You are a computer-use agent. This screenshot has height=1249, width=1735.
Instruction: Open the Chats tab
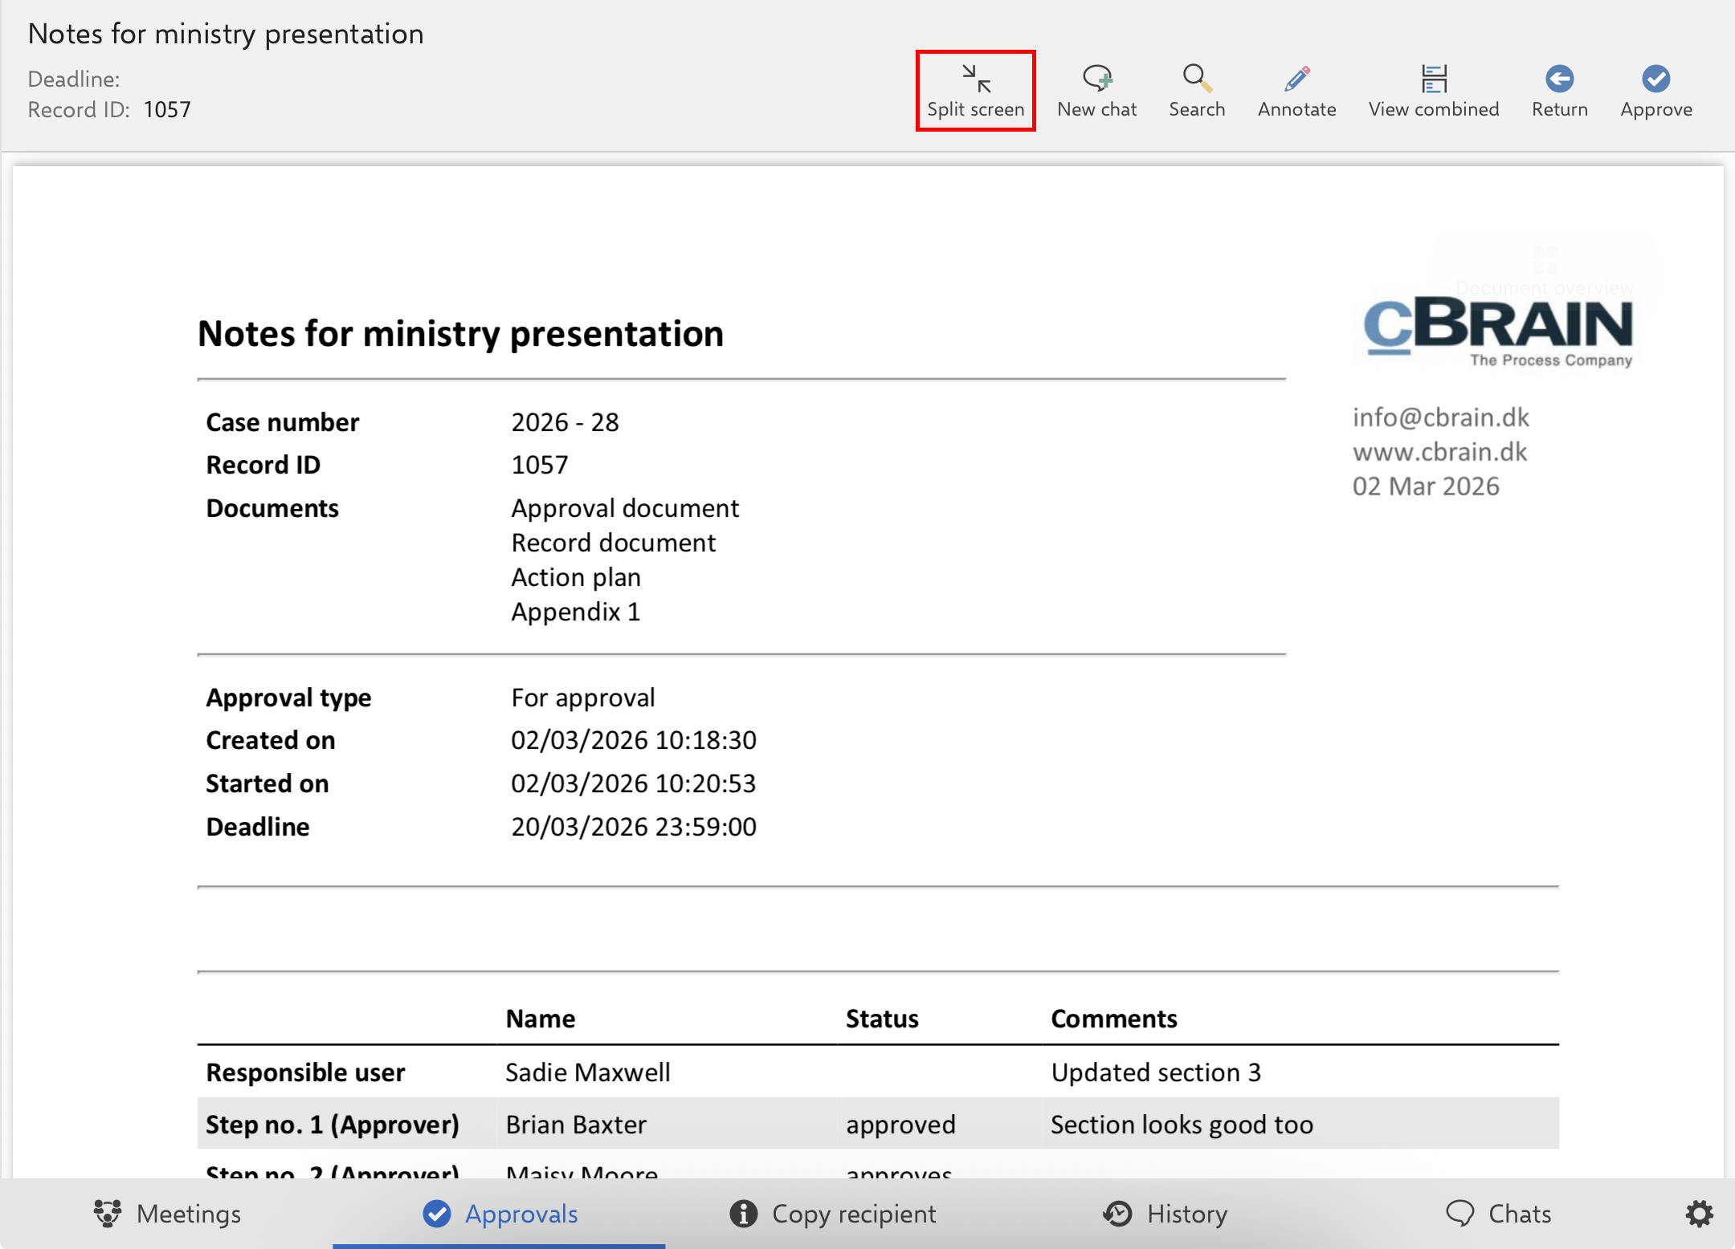point(1498,1214)
